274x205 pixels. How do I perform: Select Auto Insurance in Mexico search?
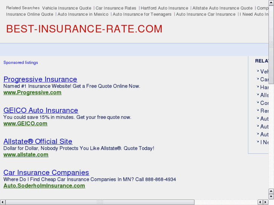click(x=83, y=14)
